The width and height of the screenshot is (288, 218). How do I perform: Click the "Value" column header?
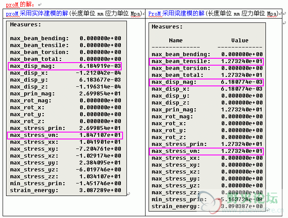point(239,41)
